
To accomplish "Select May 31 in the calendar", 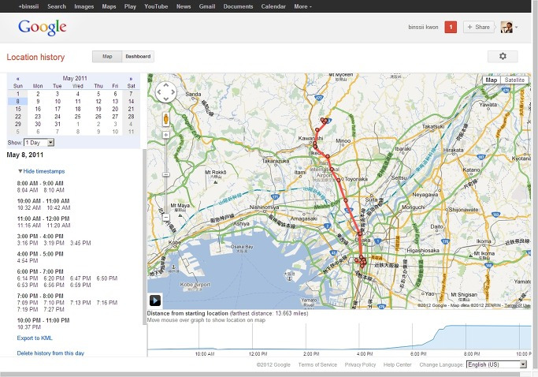I will (58, 124).
